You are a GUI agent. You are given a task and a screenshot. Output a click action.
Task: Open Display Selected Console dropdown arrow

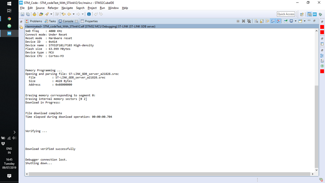[x=296, y=21]
